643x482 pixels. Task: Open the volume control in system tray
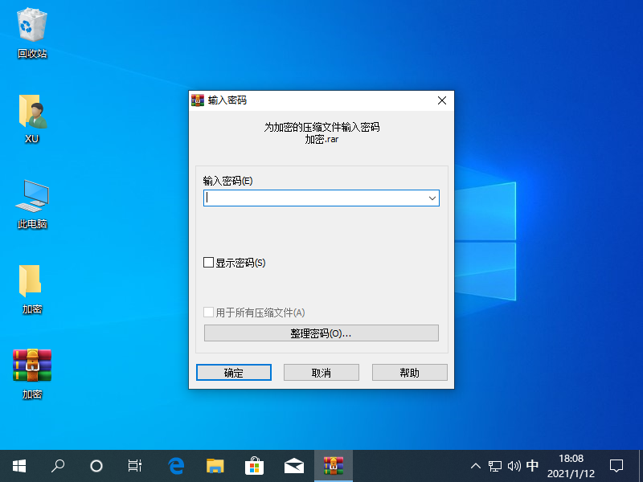tap(514, 465)
